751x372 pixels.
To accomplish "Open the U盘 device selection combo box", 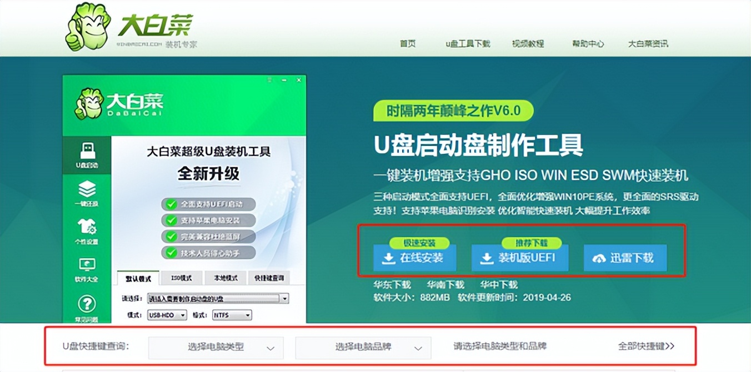I will tap(218, 299).
